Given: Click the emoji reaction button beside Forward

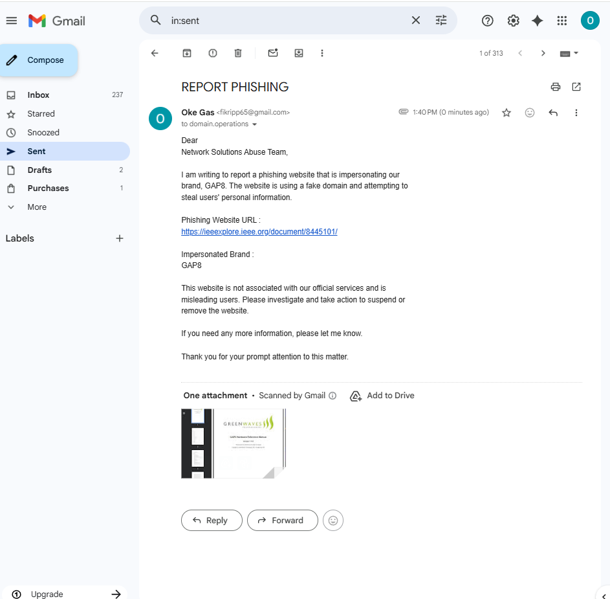Looking at the screenshot, I should [333, 521].
